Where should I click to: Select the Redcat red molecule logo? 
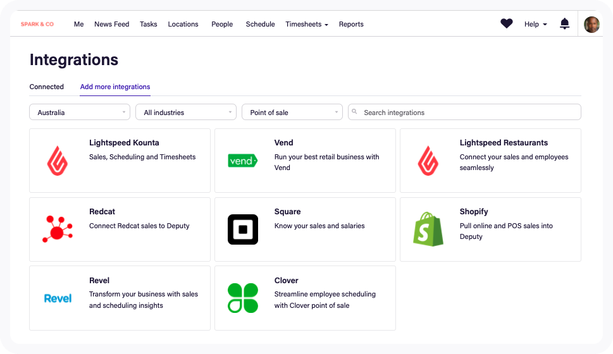(x=58, y=229)
